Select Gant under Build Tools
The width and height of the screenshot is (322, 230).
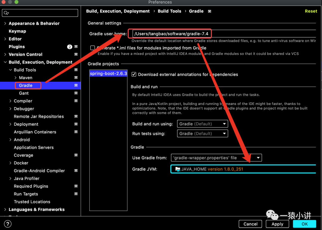(x=24, y=93)
